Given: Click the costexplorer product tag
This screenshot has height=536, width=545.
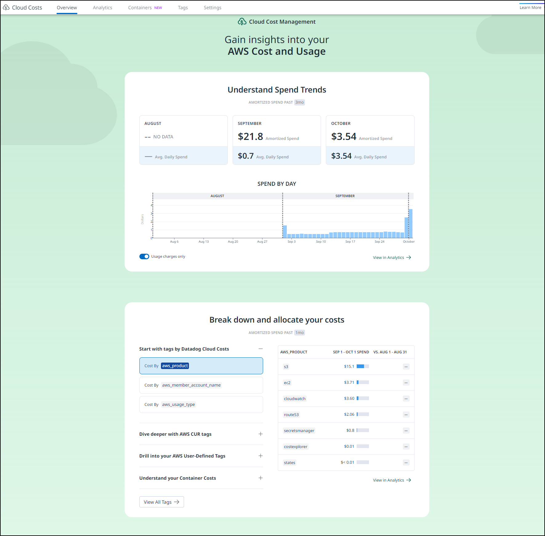Looking at the screenshot, I should pos(296,447).
